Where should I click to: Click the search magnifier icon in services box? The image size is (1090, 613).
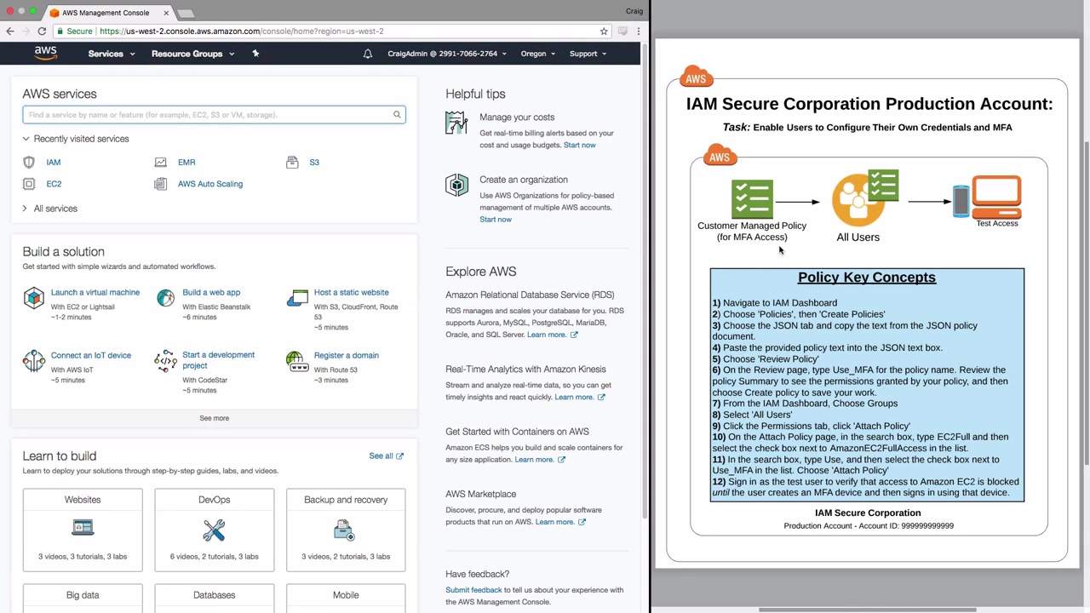(397, 115)
